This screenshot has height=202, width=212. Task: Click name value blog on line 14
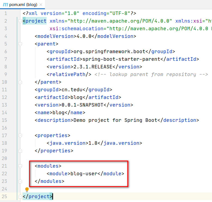point(59,113)
